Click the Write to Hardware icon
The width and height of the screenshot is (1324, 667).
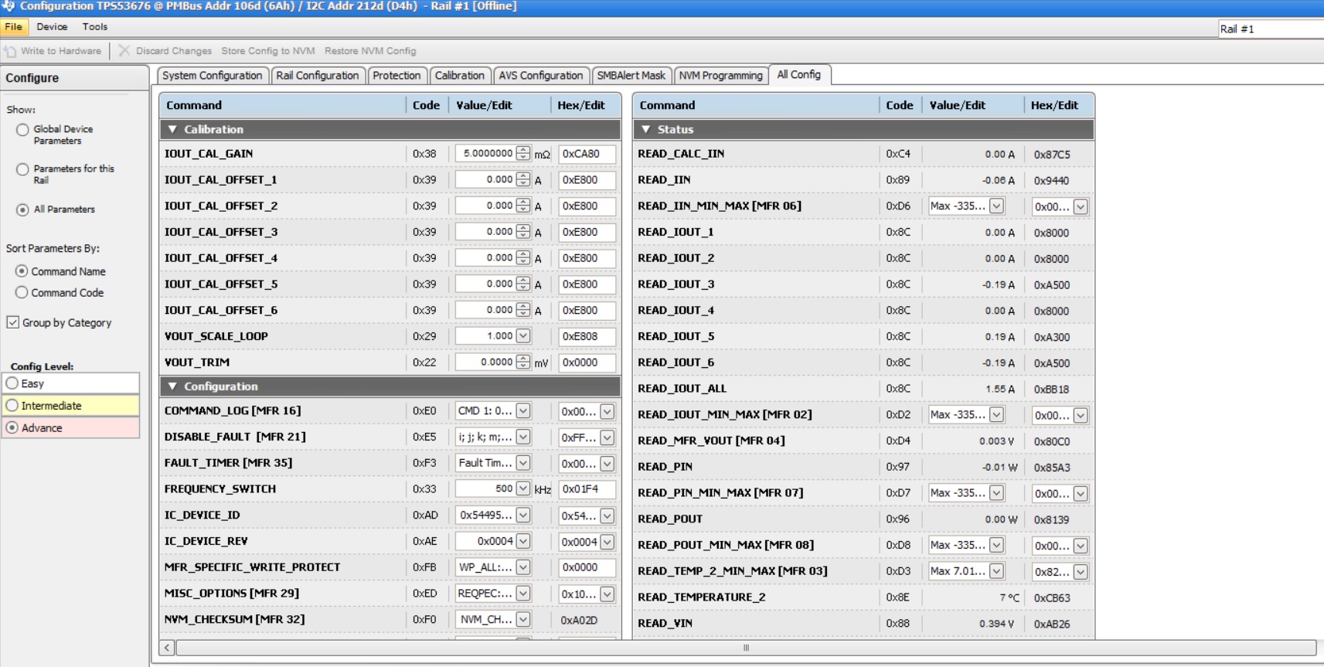pyautogui.click(x=10, y=51)
